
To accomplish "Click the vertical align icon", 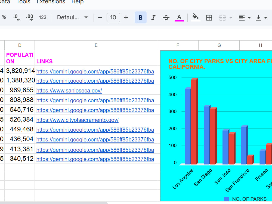I will tap(258, 17).
